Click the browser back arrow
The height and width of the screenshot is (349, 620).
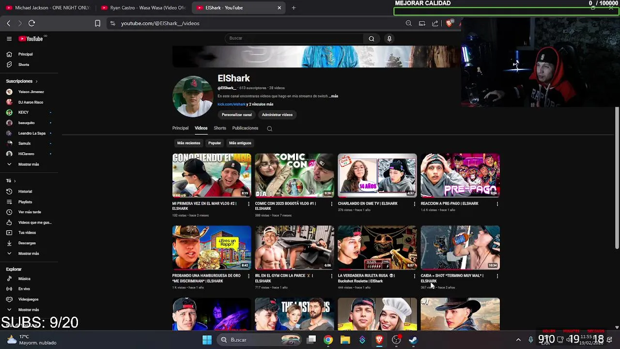8,23
